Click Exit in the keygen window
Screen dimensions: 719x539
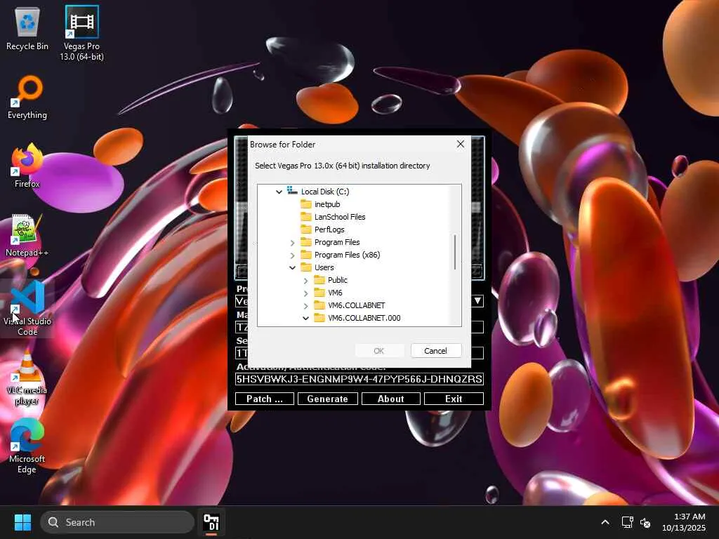454,399
